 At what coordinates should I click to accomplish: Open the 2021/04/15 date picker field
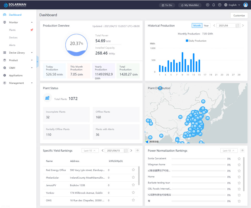click(x=116, y=150)
